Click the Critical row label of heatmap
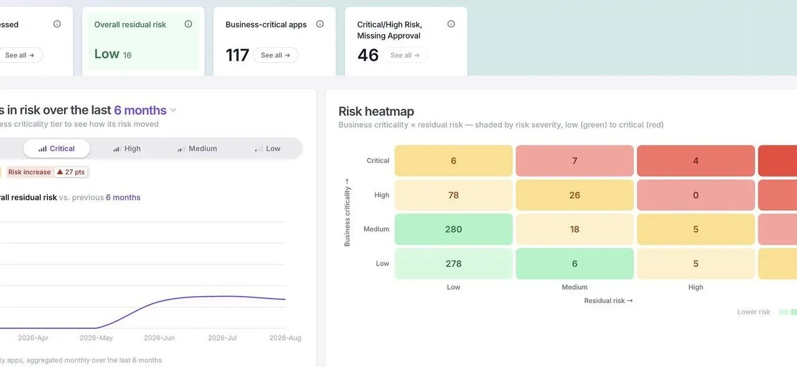 point(378,160)
